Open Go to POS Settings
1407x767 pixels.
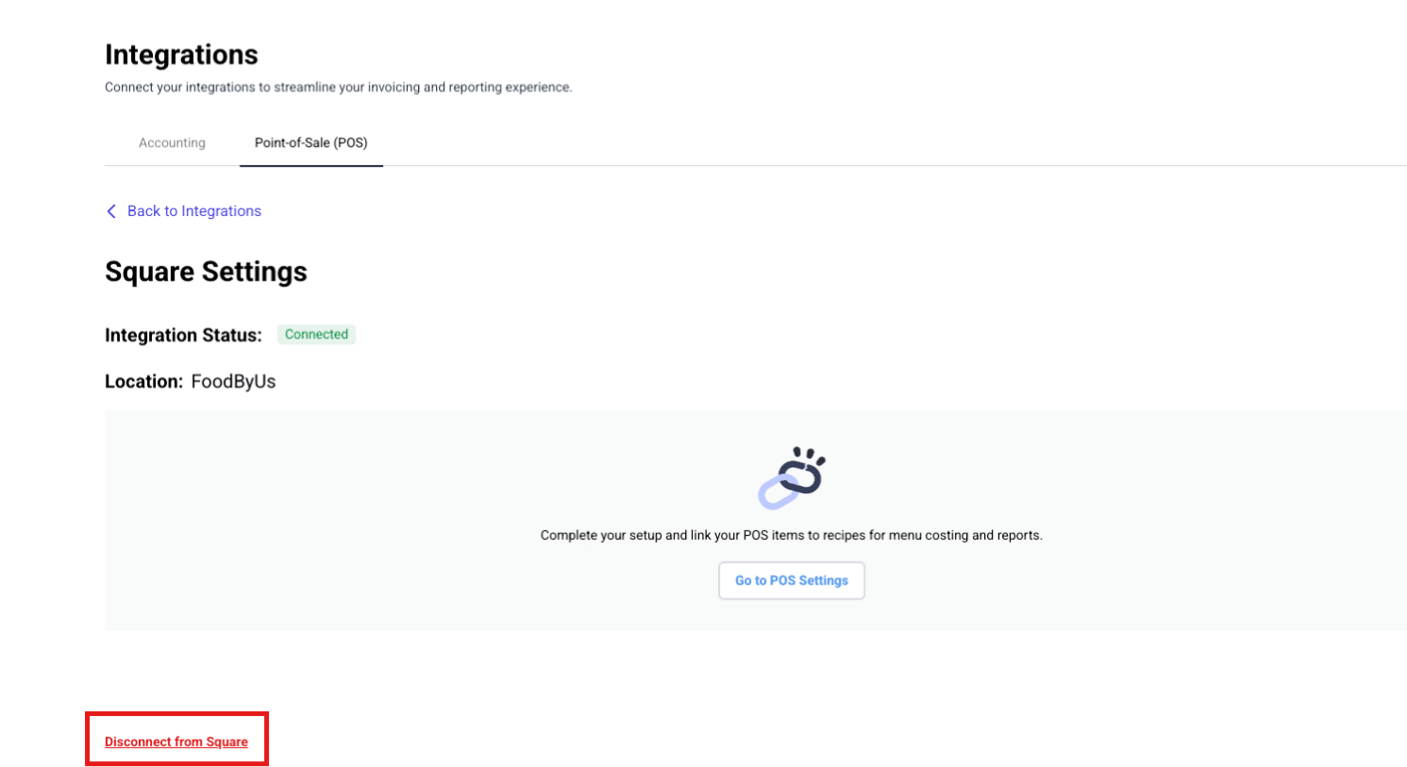coord(792,580)
